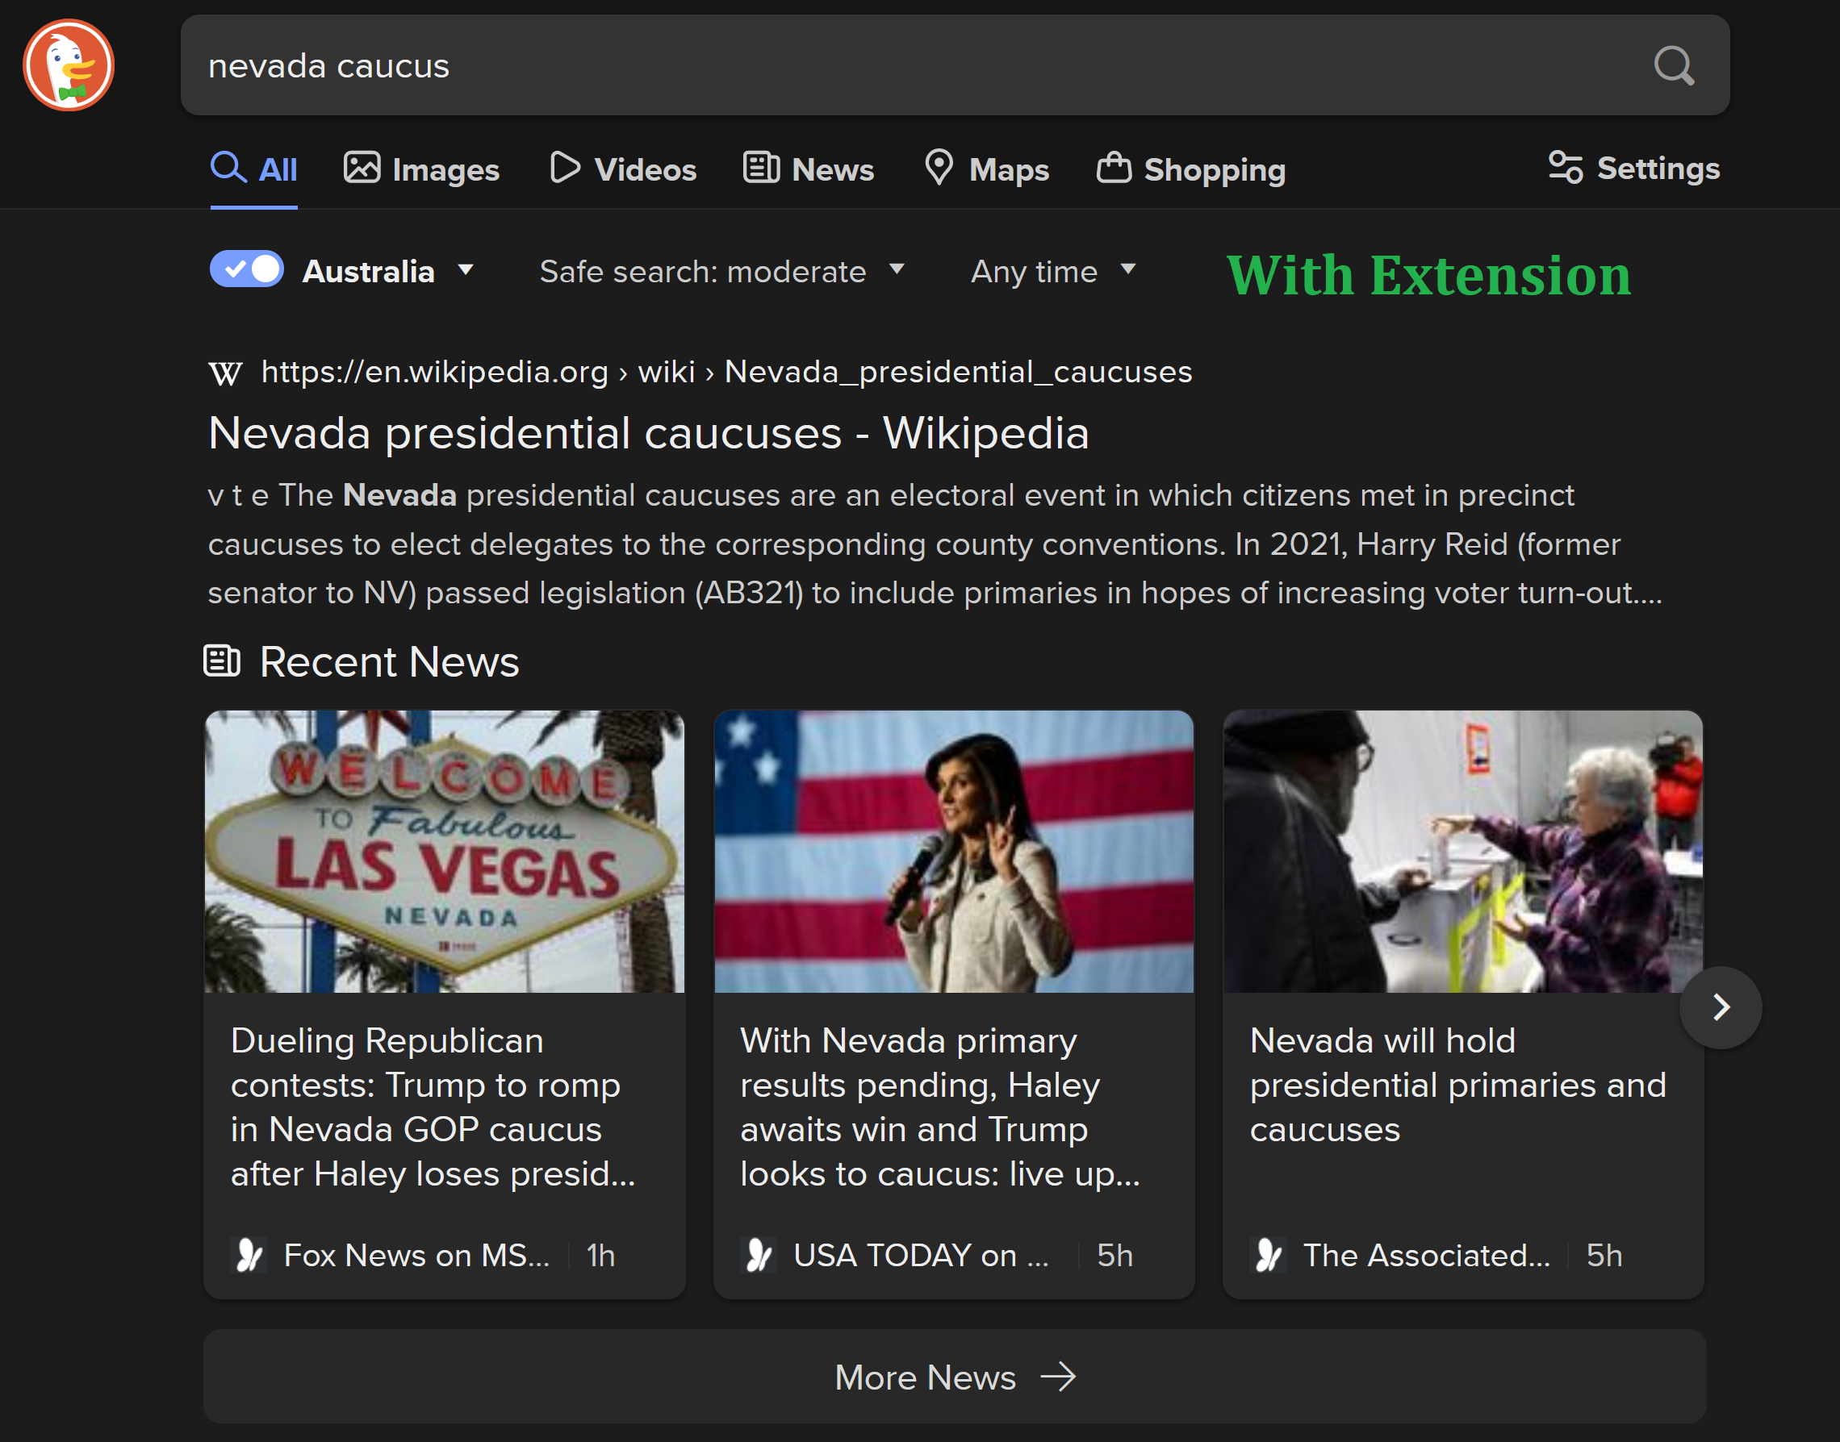Viewport: 1840px width, 1442px height.
Task: Click the ballot box voters news thumbnail
Action: (1462, 851)
